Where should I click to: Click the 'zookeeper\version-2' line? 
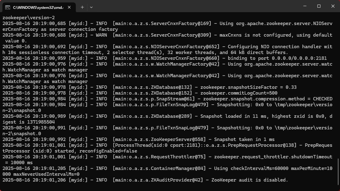pos(29,18)
